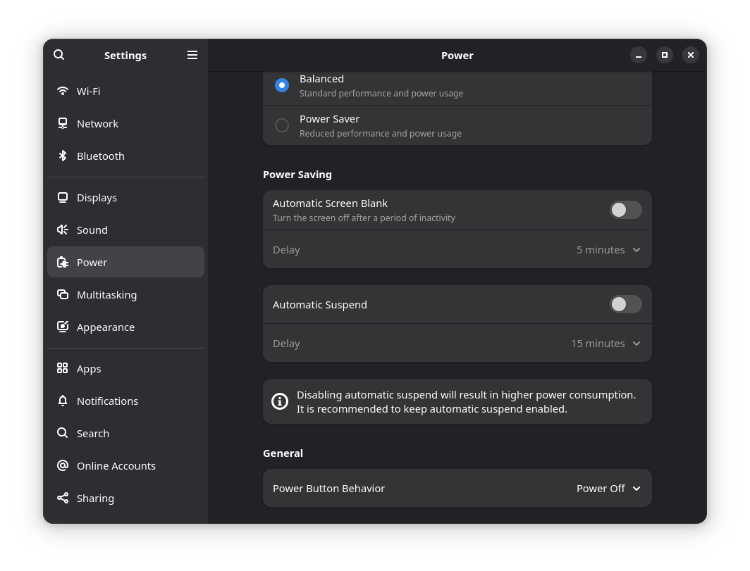The image size is (750, 571).
Task: Open the Settings hamburger menu
Action: coord(192,55)
